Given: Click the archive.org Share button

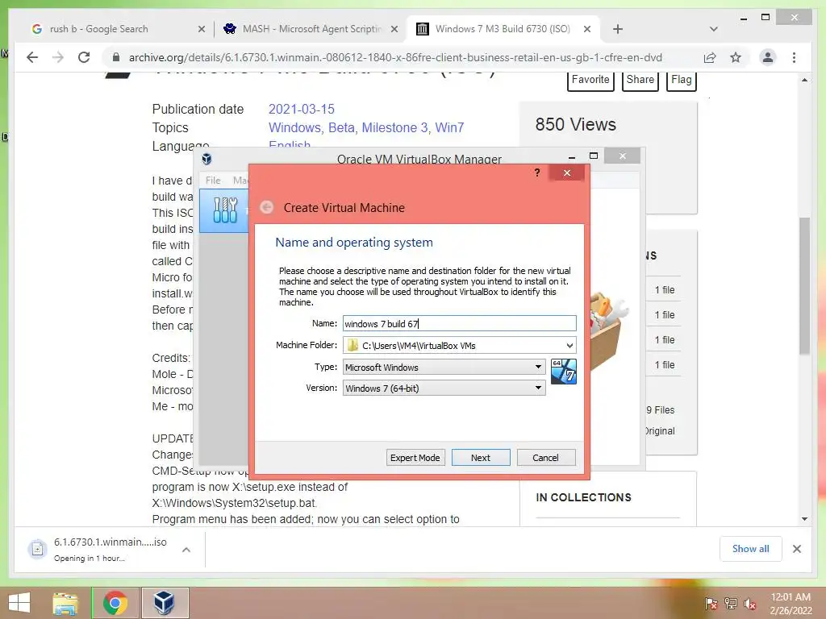Looking at the screenshot, I should 640,80.
